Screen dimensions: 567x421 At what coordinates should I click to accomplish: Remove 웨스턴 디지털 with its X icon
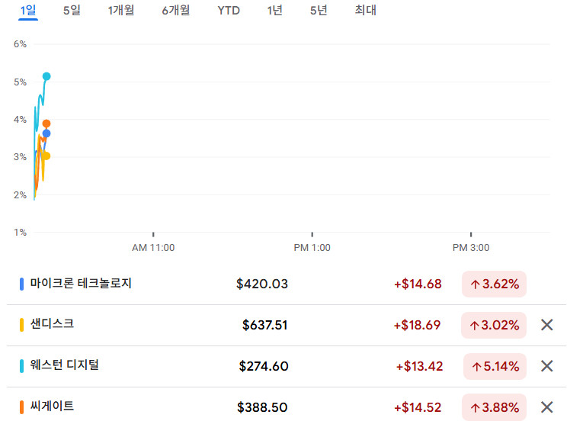point(546,366)
